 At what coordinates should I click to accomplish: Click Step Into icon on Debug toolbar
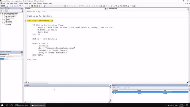coord(116,6)
